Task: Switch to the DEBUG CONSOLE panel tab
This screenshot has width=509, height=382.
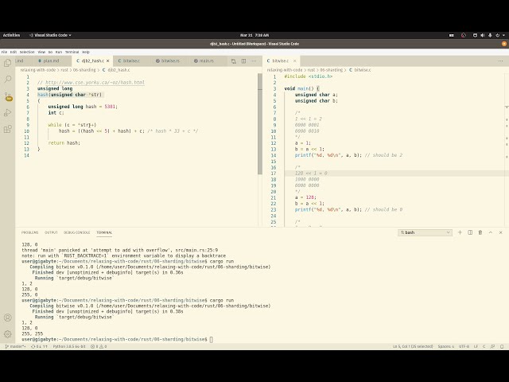Action: click(77, 232)
